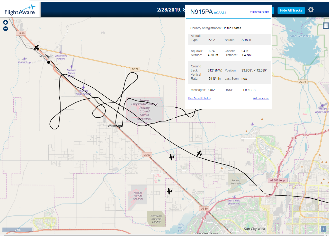Click the squawk value 0274

coord(211,51)
